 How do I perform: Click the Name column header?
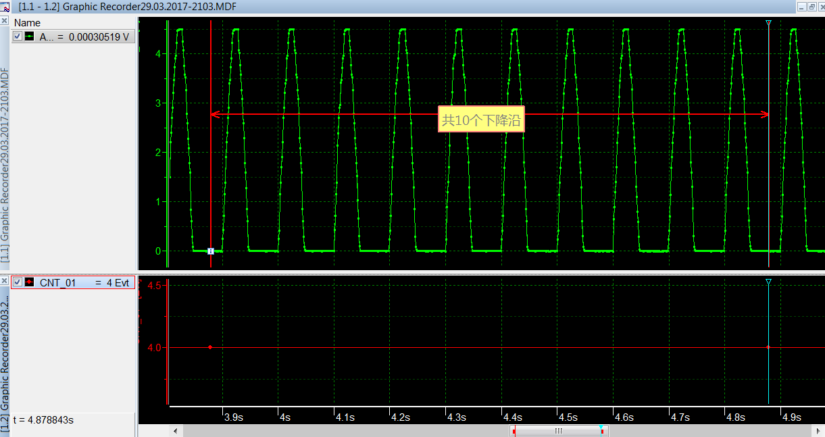[28, 23]
